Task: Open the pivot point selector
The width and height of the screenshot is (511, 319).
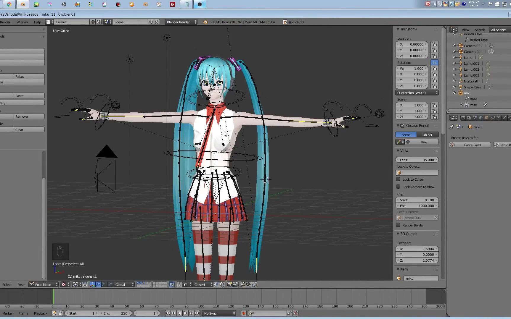Action: pos(77,284)
